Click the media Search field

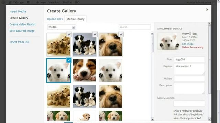pyautogui.click(x=135, y=27)
